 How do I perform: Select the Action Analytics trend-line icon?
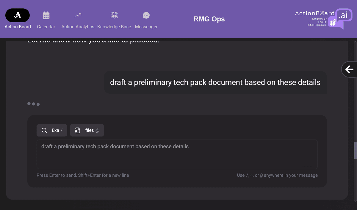coord(78,15)
